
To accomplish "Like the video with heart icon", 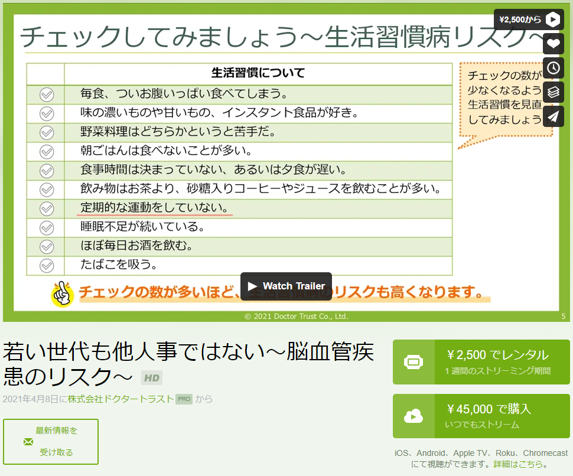I will [553, 44].
